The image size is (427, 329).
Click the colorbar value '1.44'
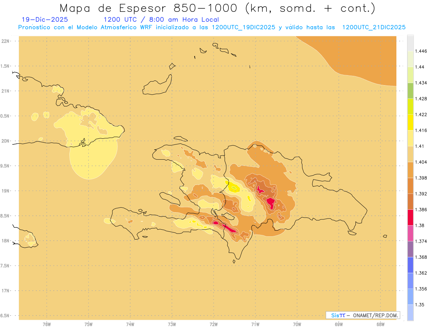pyautogui.click(x=420, y=67)
